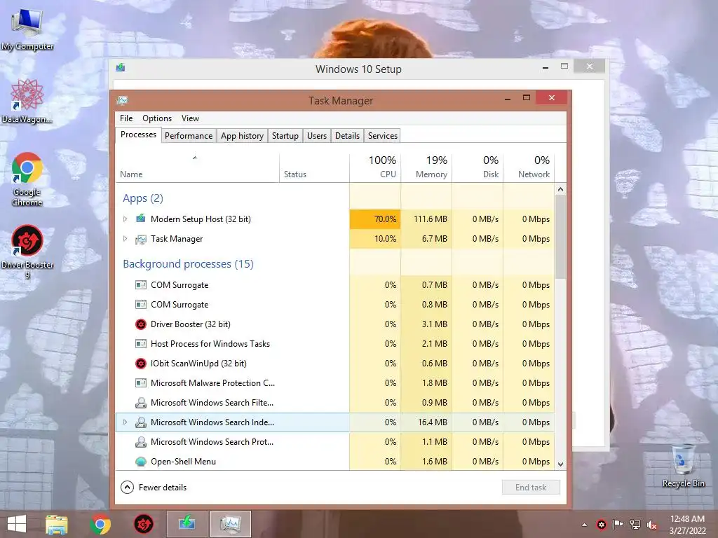
Task: Click the Driver Booster (32 bit) icon
Action: click(x=140, y=324)
